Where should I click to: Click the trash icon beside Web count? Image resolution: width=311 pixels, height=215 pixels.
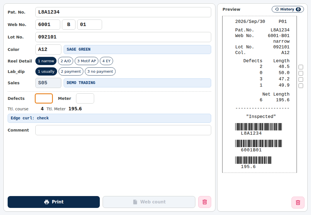pyautogui.click(x=205, y=202)
